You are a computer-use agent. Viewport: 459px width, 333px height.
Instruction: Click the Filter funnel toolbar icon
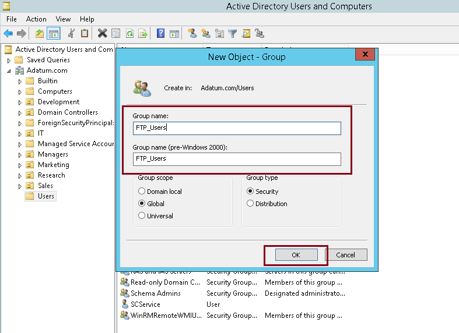pyautogui.click(x=233, y=34)
